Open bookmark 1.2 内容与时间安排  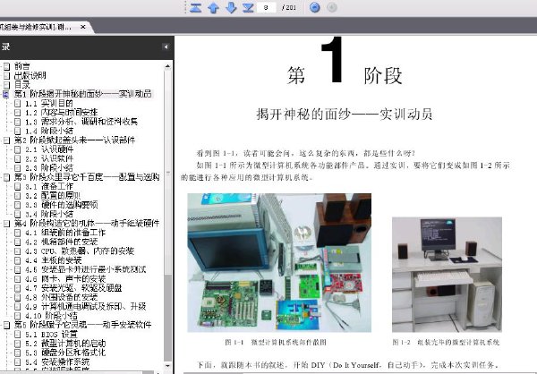tap(61, 113)
